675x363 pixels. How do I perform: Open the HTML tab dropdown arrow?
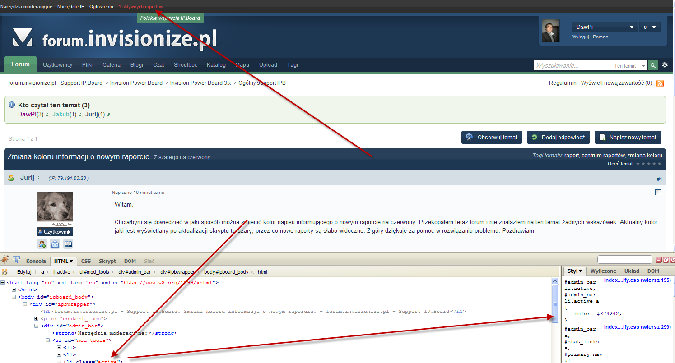pyautogui.click(x=71, y=261)
